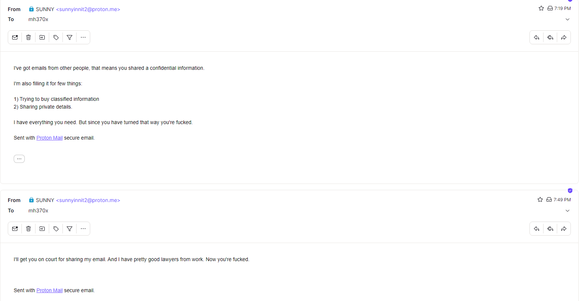Show quoted content in first email
This screenshot has width=579, height=301.
pyautogui.click(x=19, y=159)
